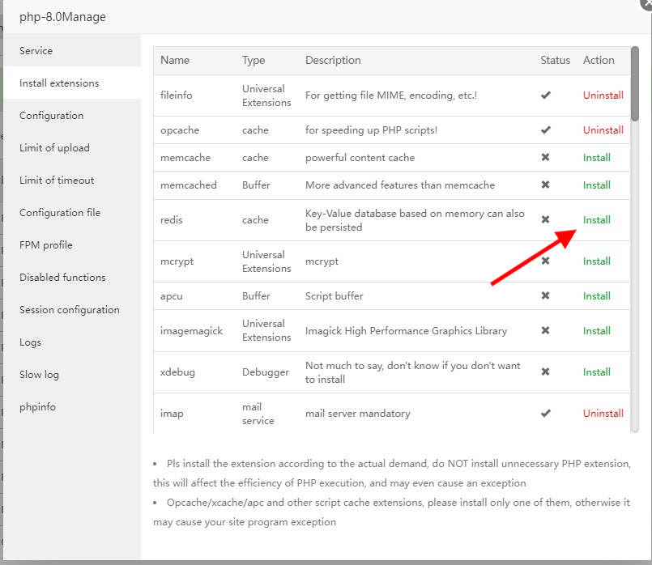This screenshot has height=565, width=652.
Task: Click the opcache installed checkmark icon
Action: [546, 130]
